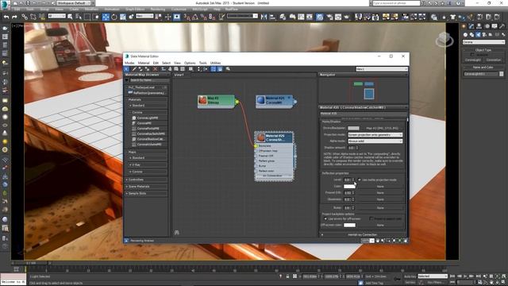Image resolution: width=508 pixels, height=286 pixels.
Task: Expand the Scene Materials group
Action: [146, 187]
